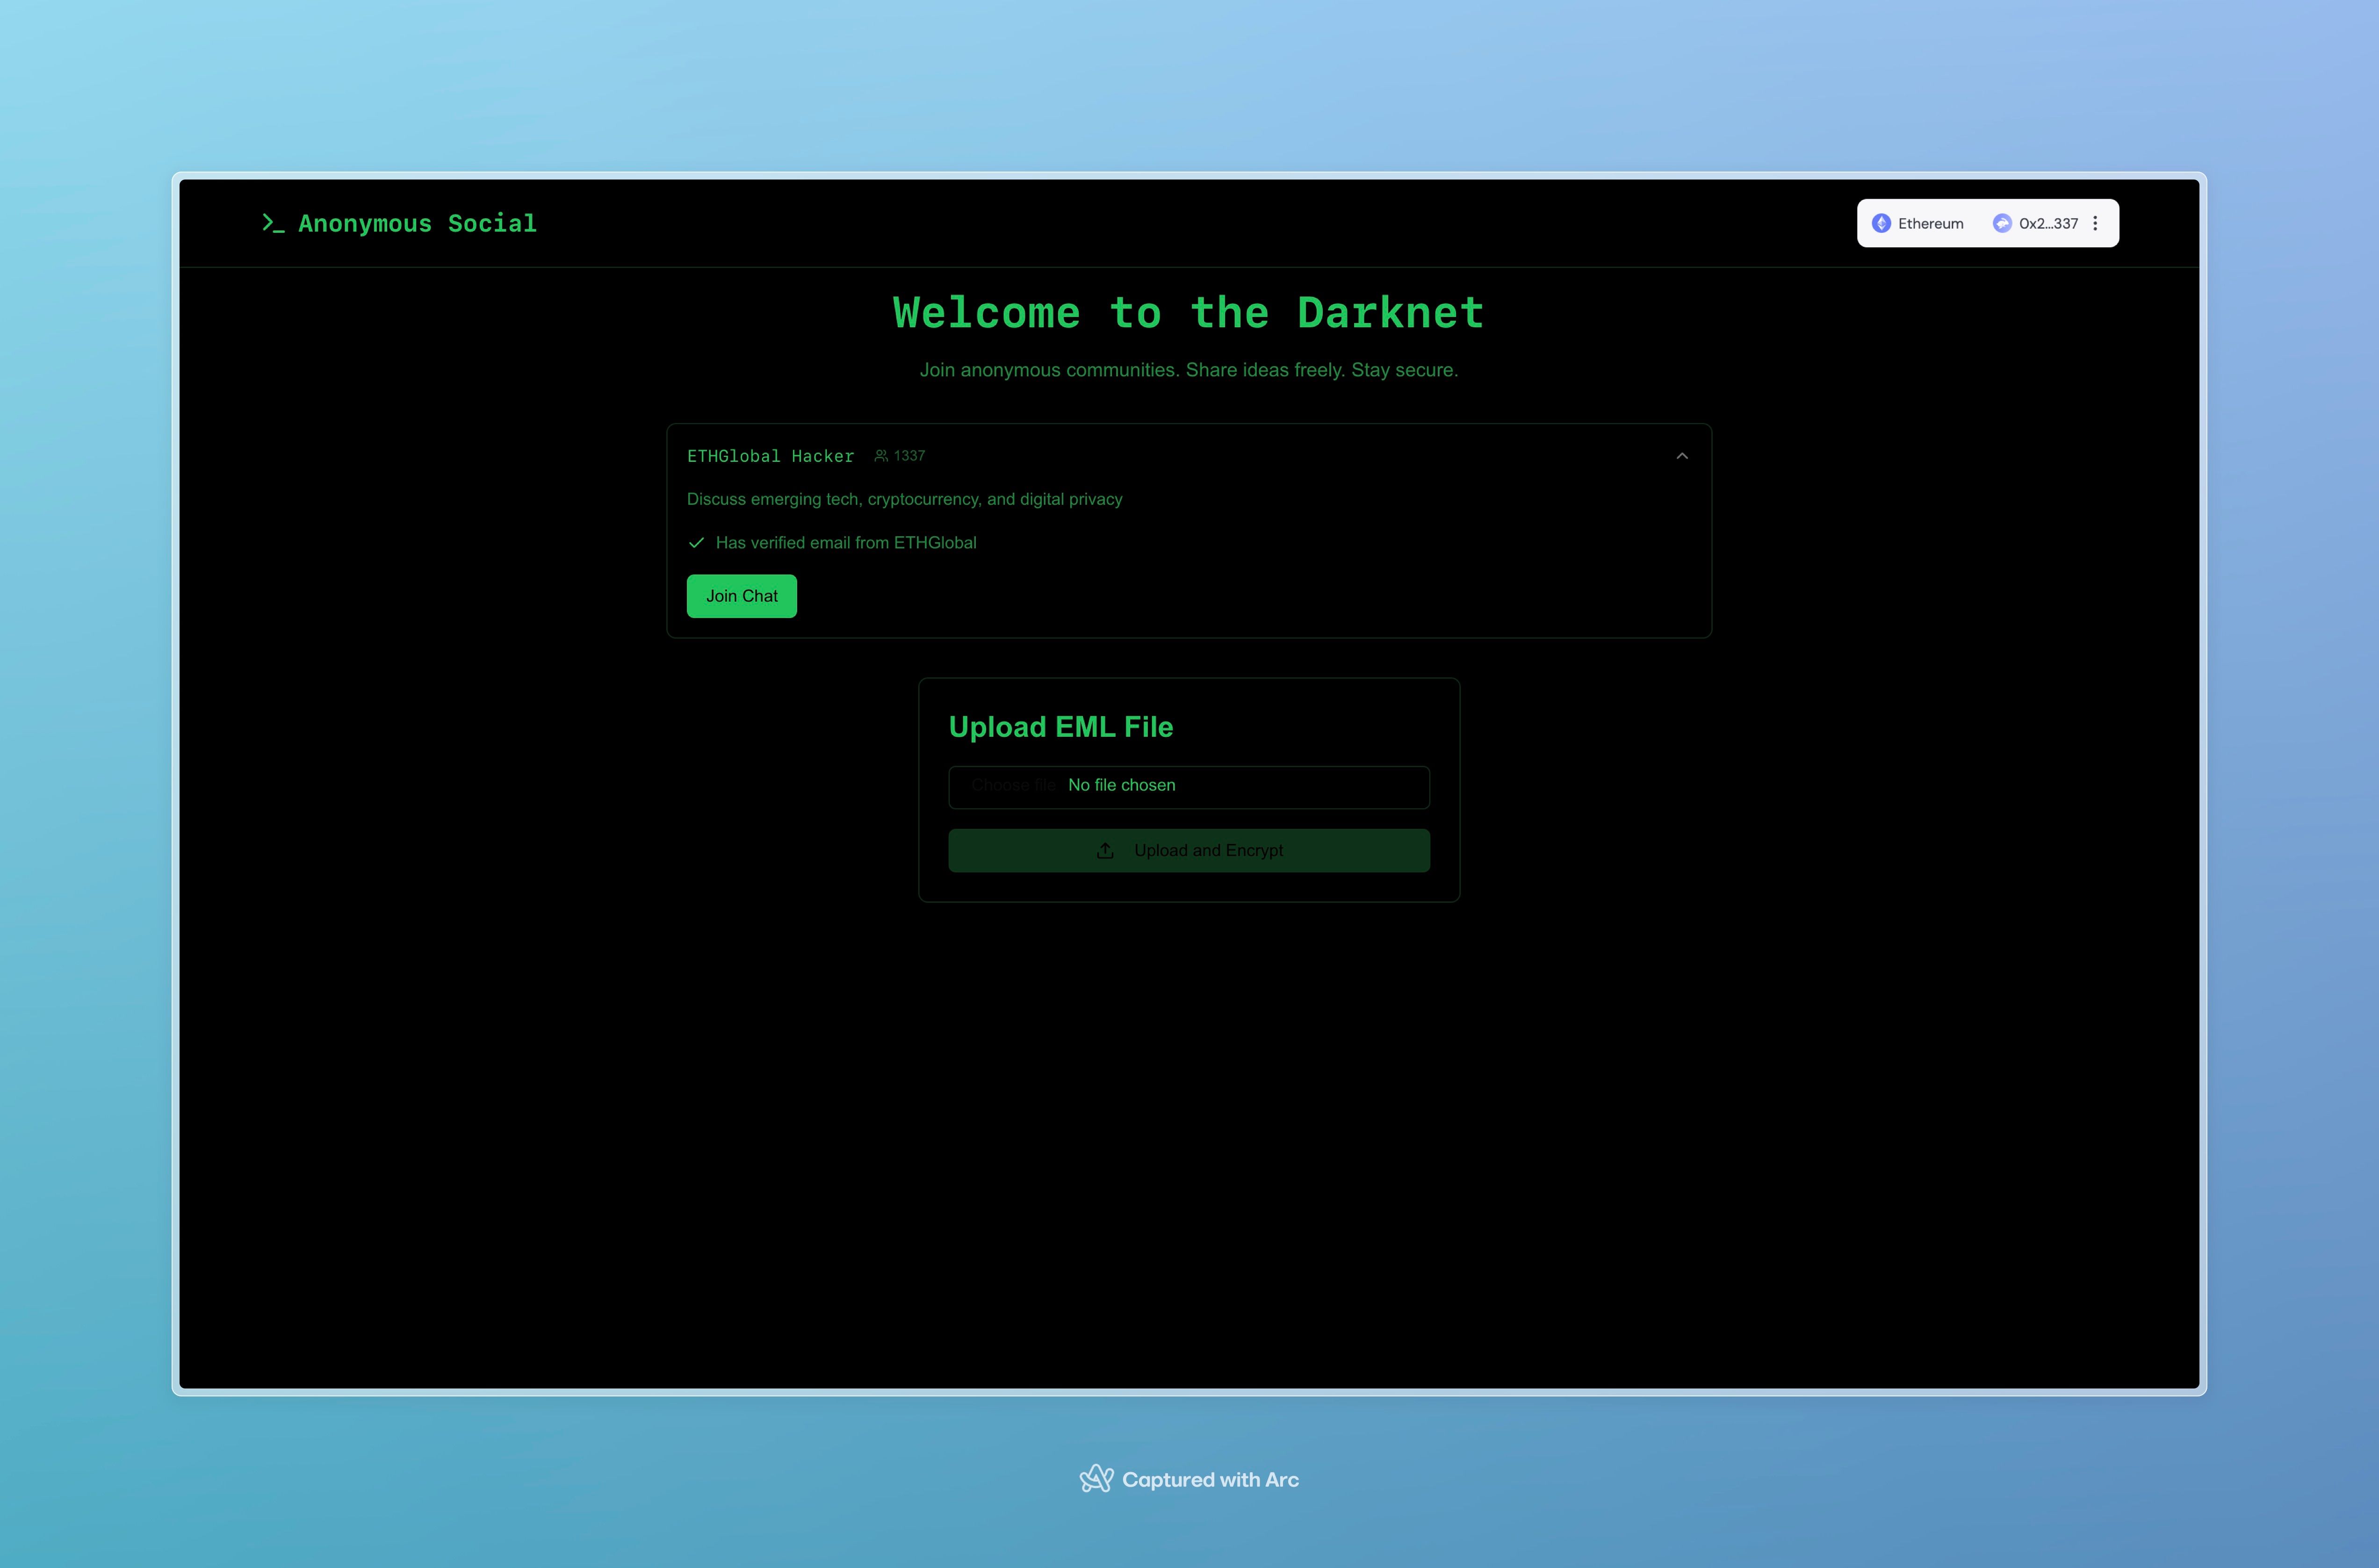Click the upload arrow icon
The width and height of the screenshot is (2379, 1568).
point(1105,851)
